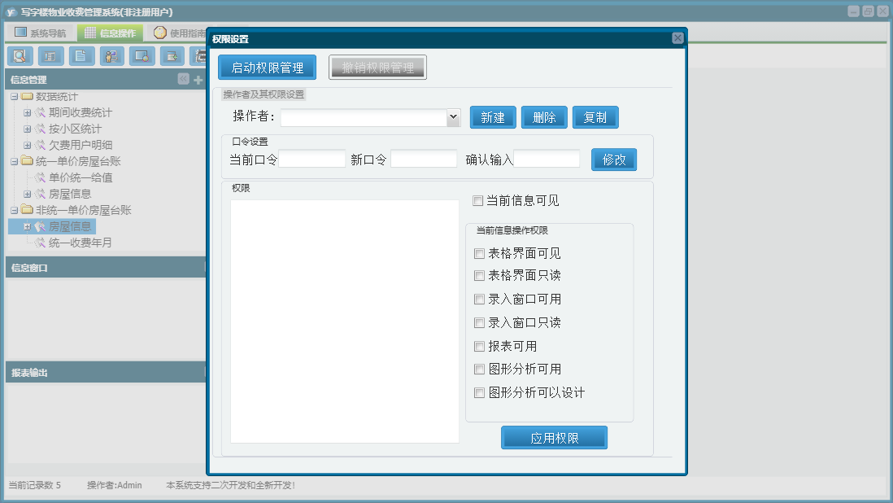Open the 操作者 dropdown arrow

[453, 117]
